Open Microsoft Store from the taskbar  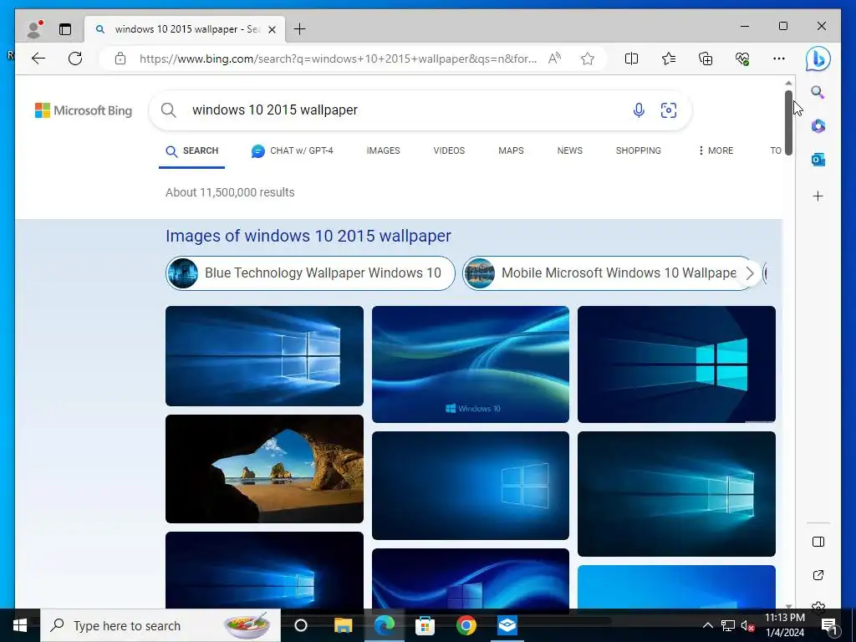(x=425, y=625)
